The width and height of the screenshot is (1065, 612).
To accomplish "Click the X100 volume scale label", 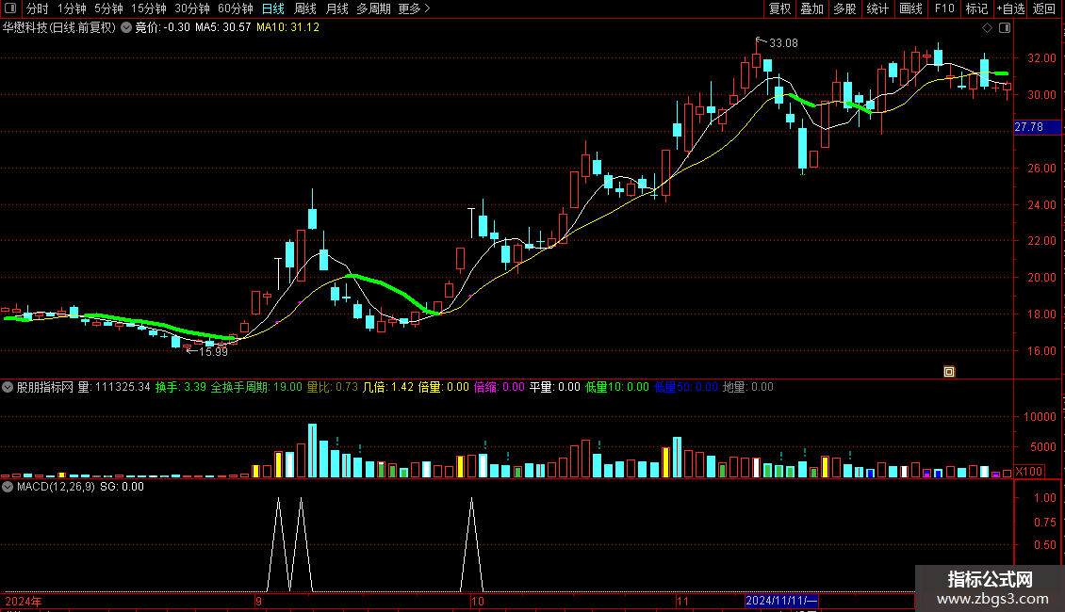I will 1029,472.
